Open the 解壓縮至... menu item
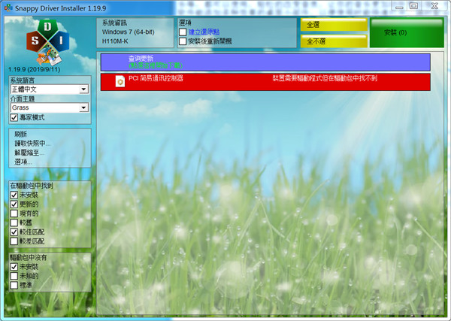451x321 pixels. point(29,153)
